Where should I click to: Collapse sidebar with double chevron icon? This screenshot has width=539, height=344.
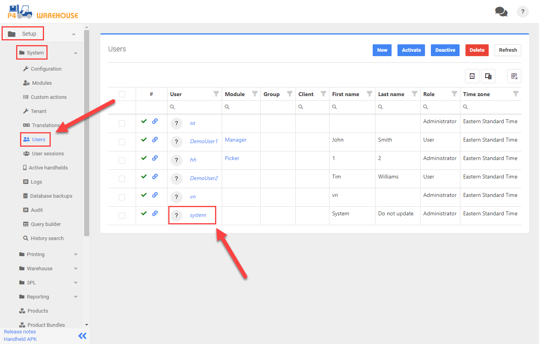tap(82, 336)
